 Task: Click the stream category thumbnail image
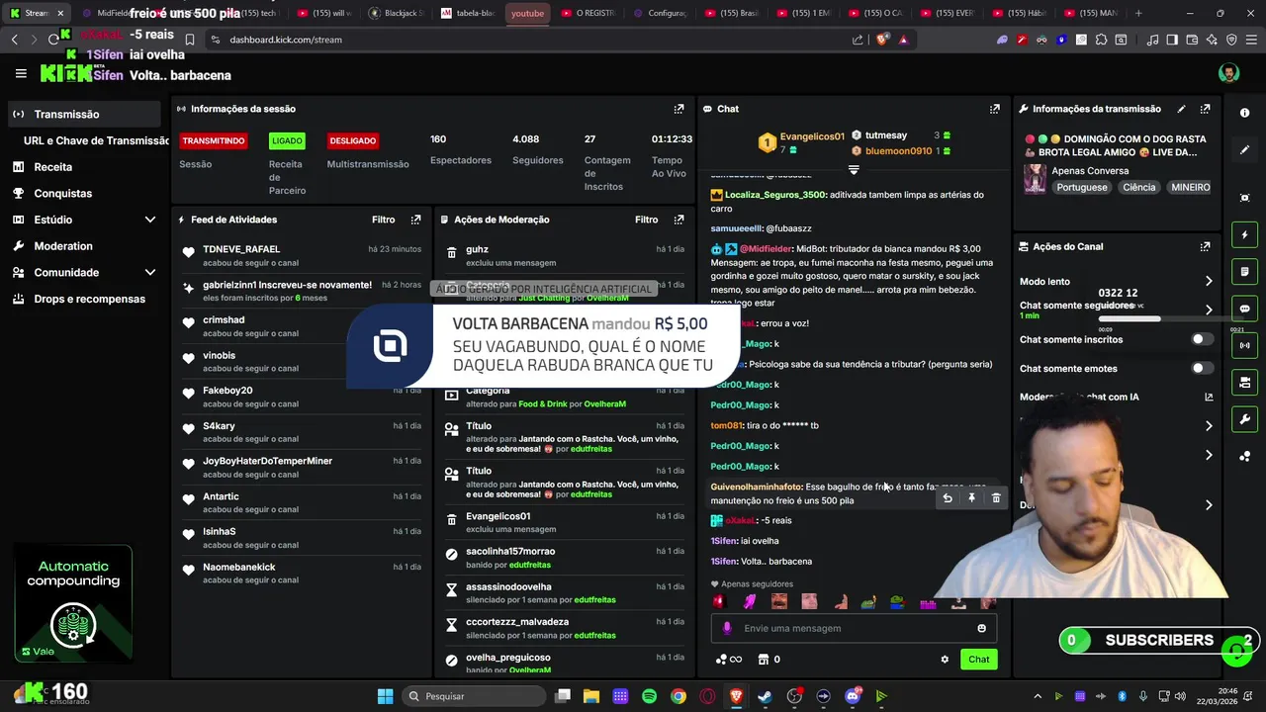tap(1035, 179)
